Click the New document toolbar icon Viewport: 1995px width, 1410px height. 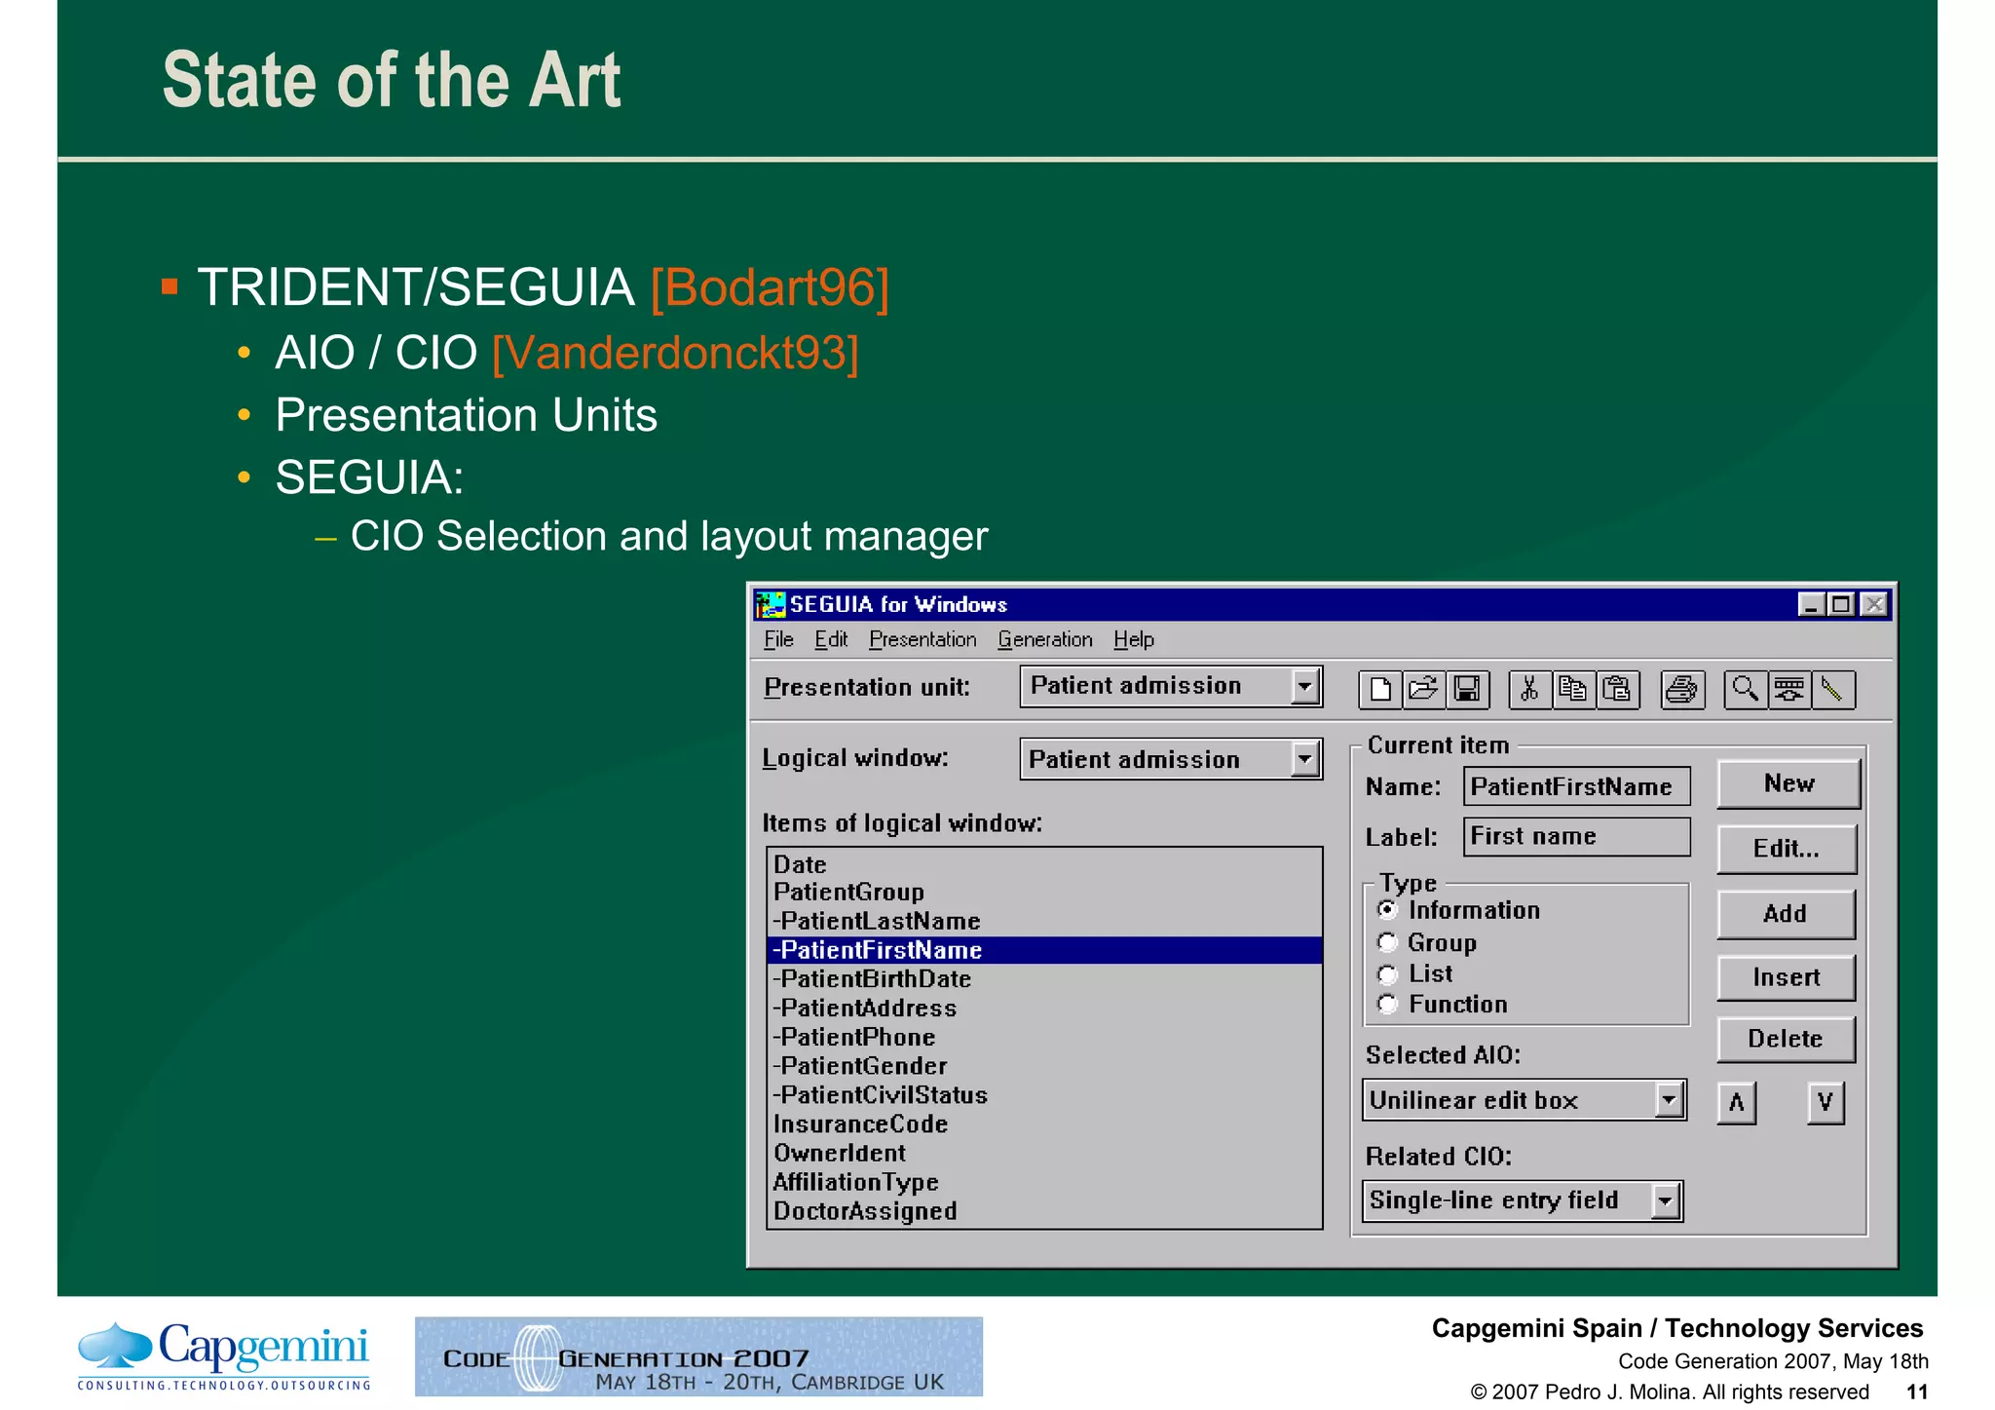[1380, 690]
